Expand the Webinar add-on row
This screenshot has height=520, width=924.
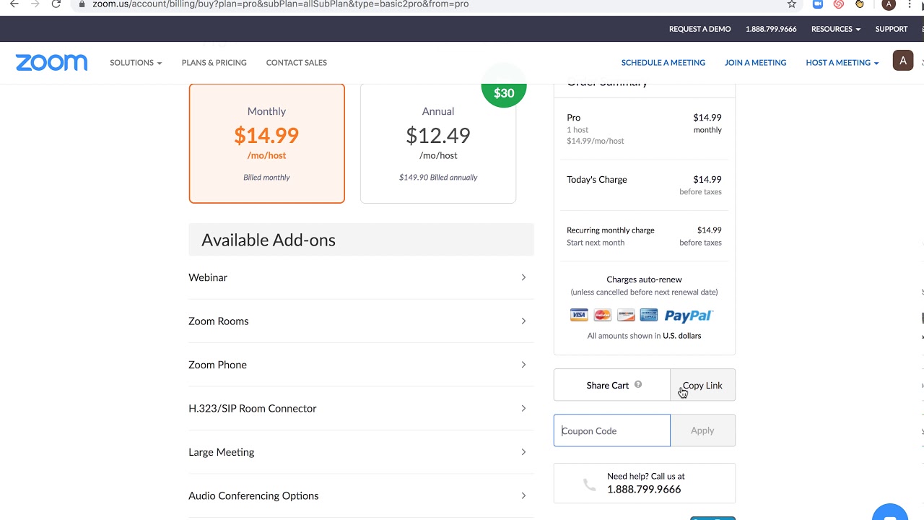357,277
